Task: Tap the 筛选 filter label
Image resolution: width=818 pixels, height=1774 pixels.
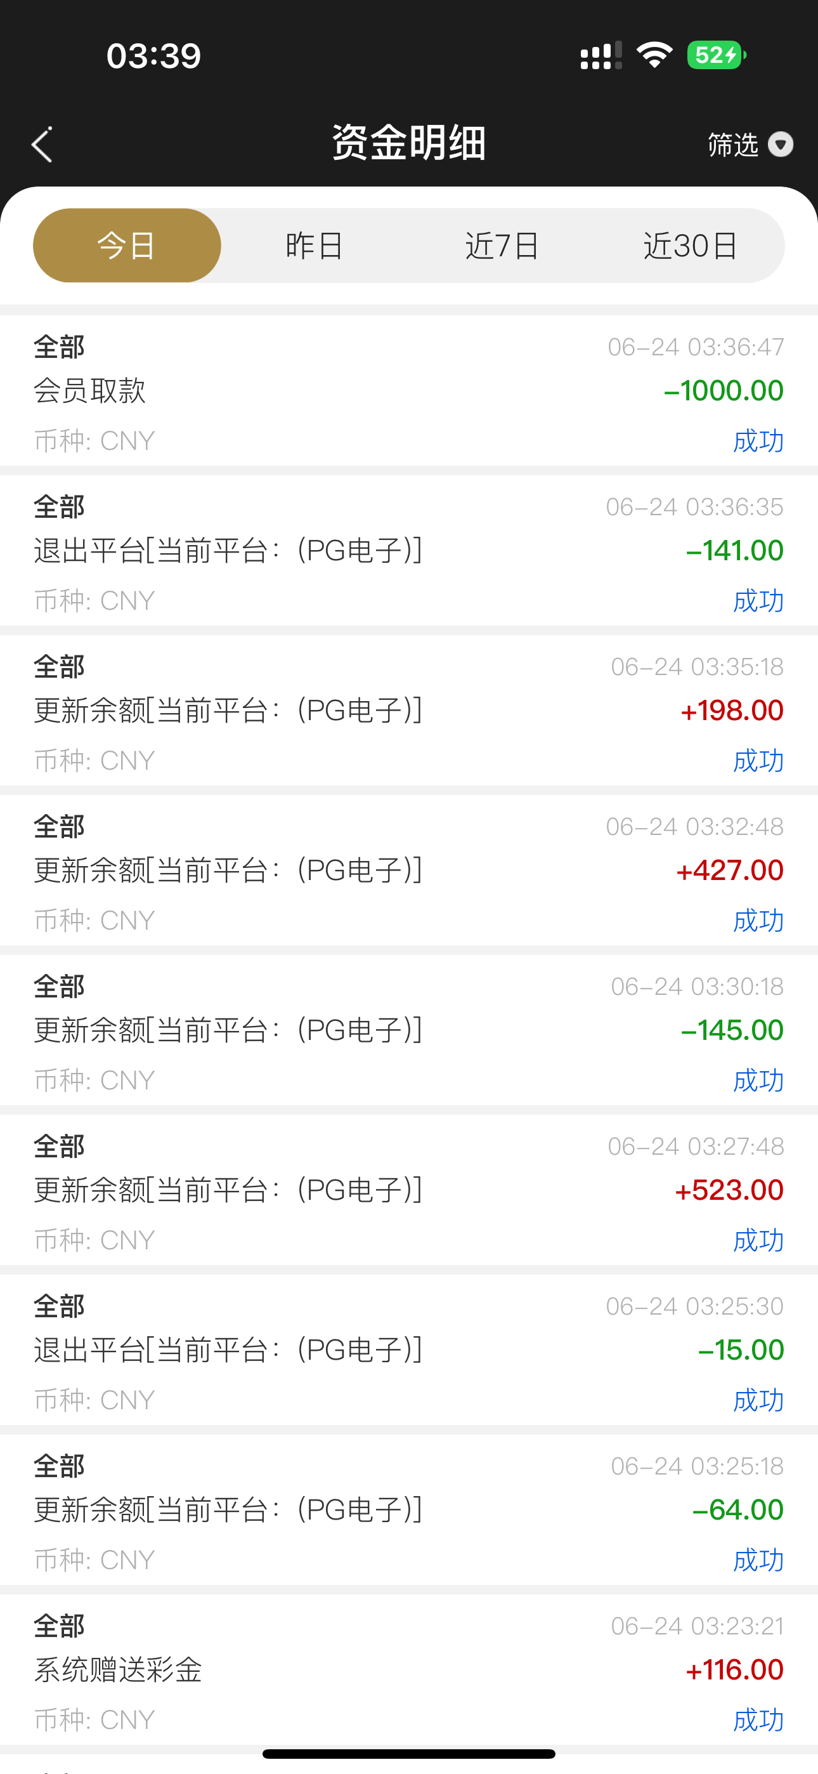Action: point(732,145)
